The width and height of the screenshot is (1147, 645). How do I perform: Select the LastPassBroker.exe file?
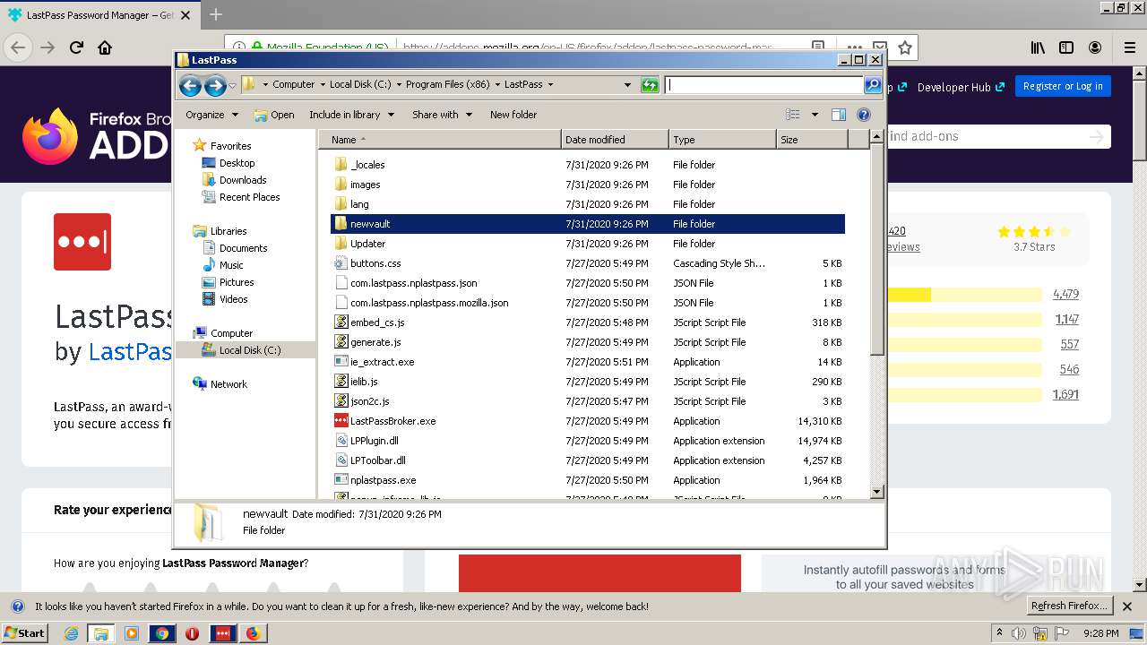tap(392, 421)
